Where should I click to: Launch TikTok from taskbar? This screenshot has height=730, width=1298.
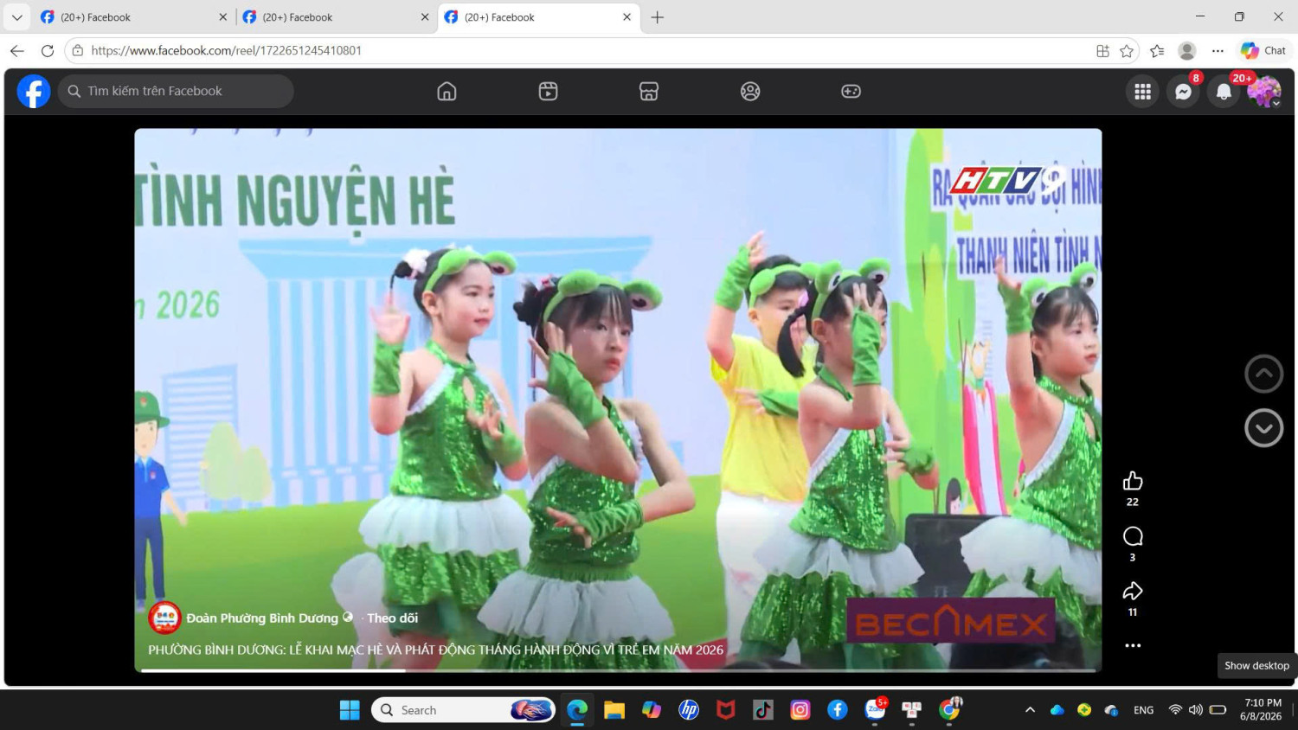click(x=763, y=710)
